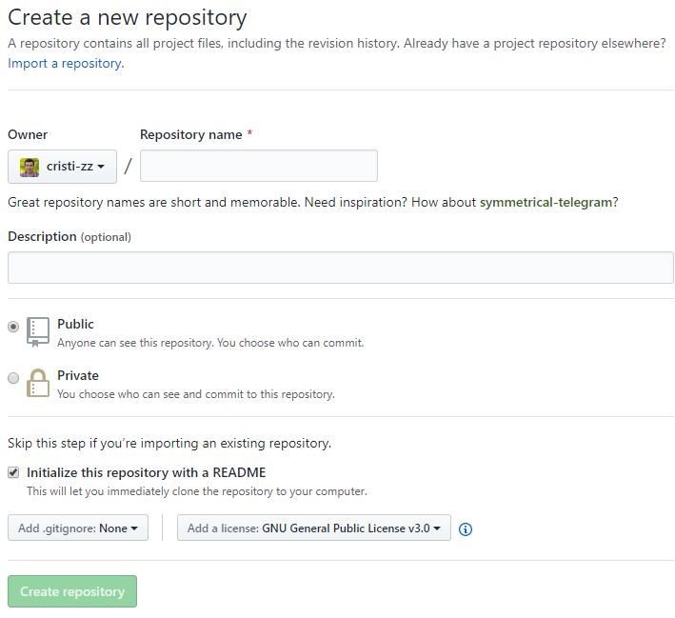Screen dimensions: 675x618
Task: Follow the Import a repository link
Action: [x=65, y=63]
